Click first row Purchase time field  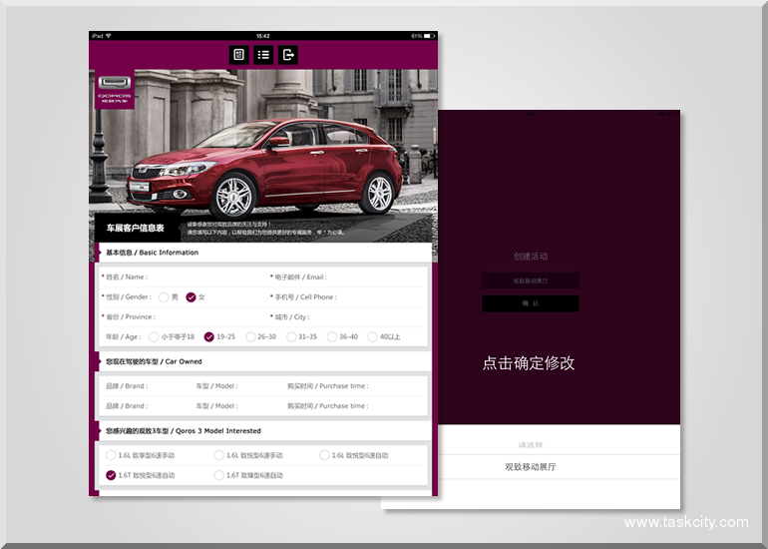[356, 386]
